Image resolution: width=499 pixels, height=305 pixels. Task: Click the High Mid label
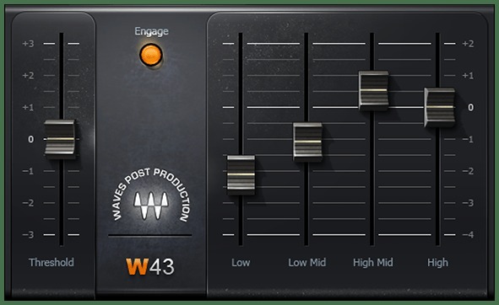pos(373,263)
